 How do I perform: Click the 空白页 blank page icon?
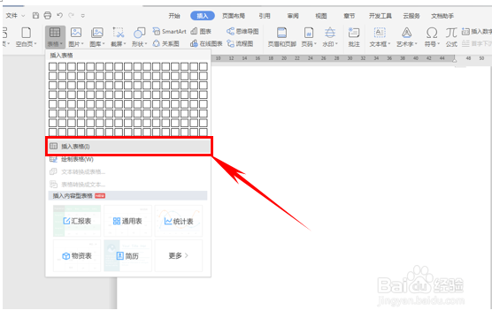(x=26, y=33)
